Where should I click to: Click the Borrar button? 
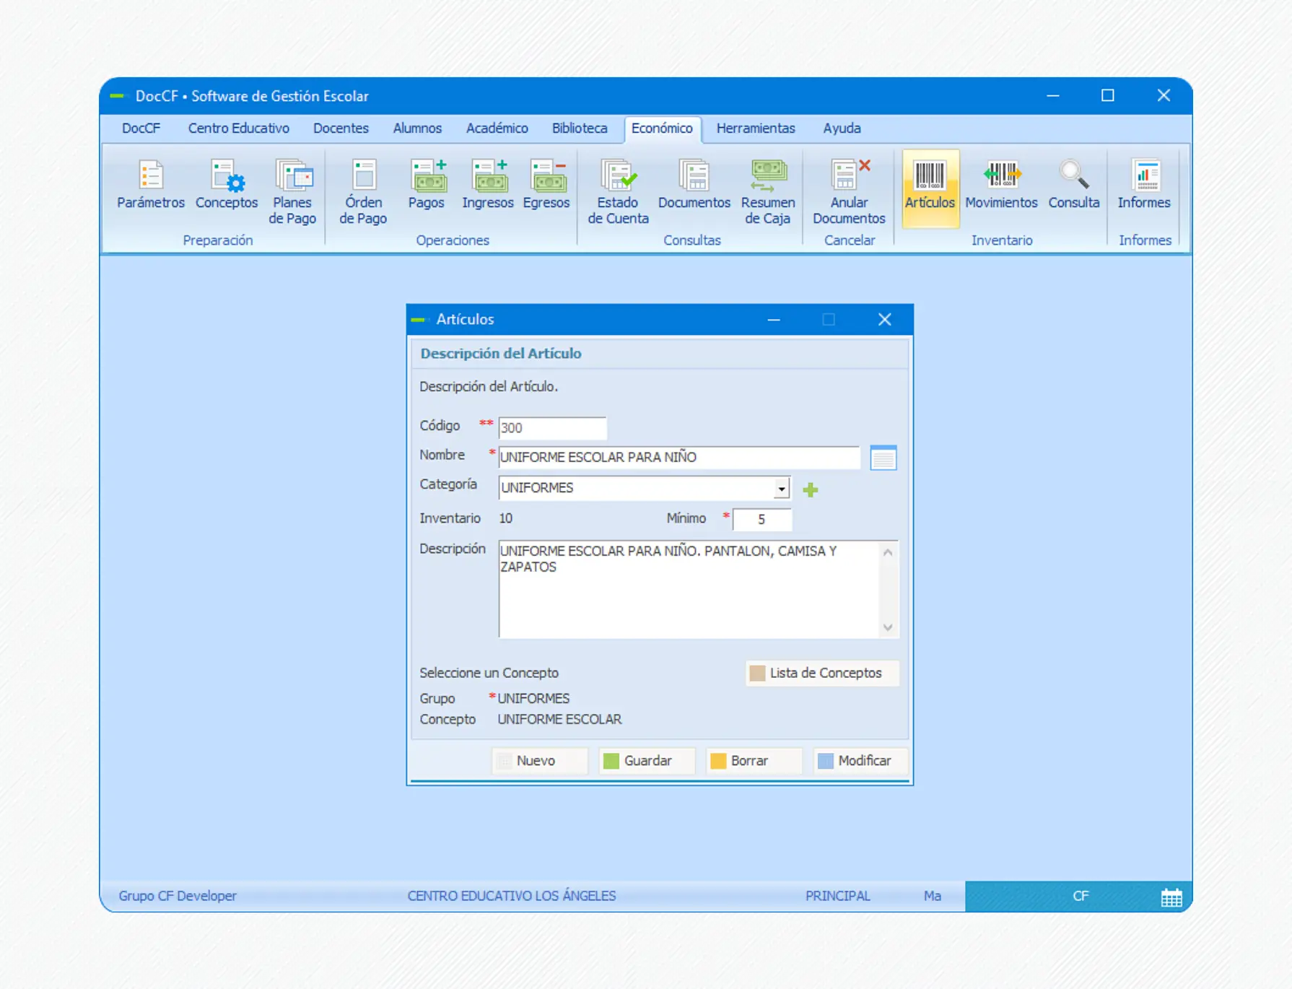coord(752,761)
